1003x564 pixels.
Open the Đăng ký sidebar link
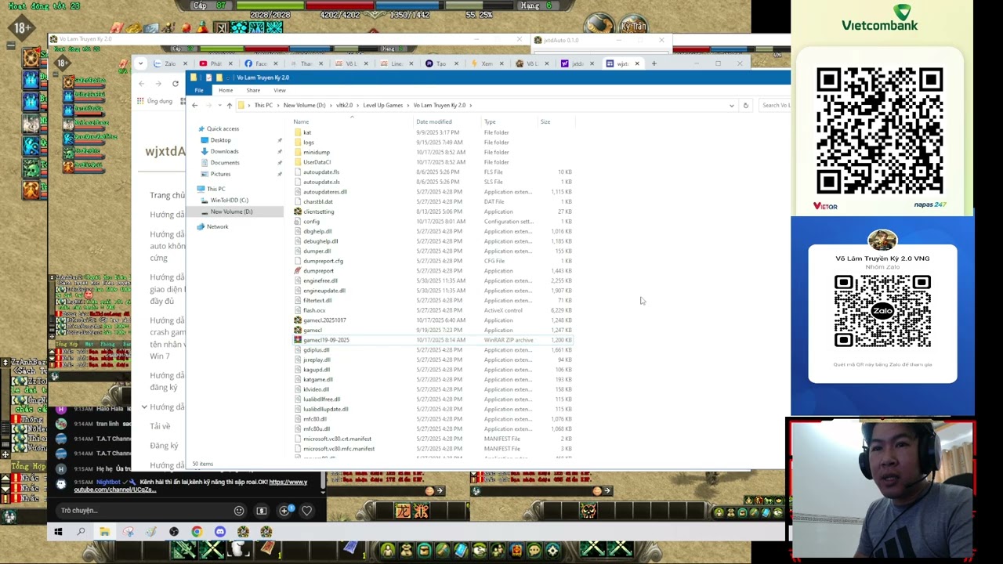point(164,446)
